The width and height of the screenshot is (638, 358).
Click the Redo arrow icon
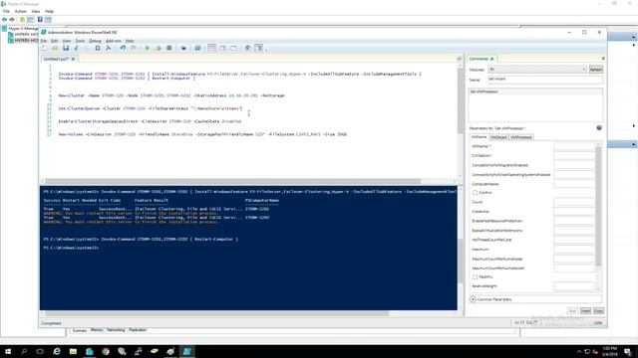point(133,48)
